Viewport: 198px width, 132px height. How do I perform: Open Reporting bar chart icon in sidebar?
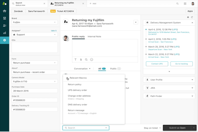click(4, 33)
